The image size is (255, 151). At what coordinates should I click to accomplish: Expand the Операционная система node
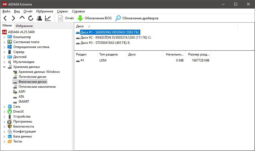tap(4, 47)
